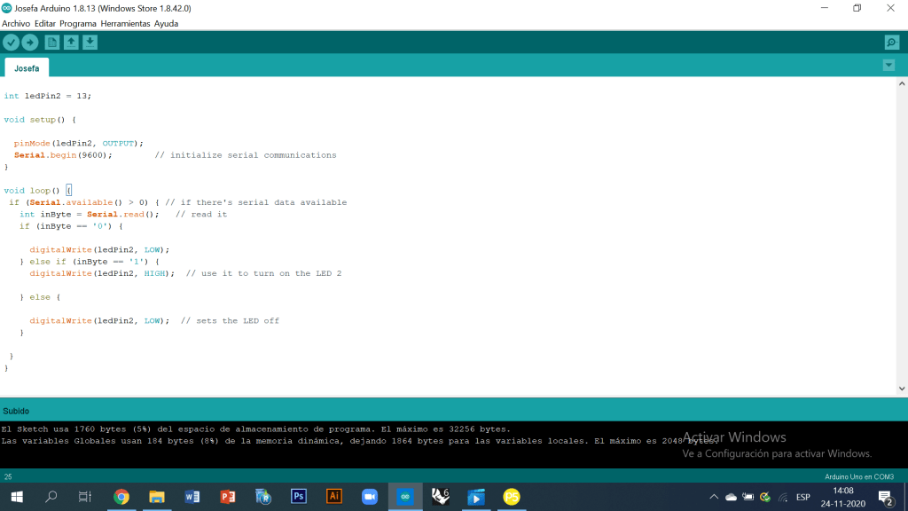Open the Archivo menu
The image size is (908, 511).
tap(16, 23)
